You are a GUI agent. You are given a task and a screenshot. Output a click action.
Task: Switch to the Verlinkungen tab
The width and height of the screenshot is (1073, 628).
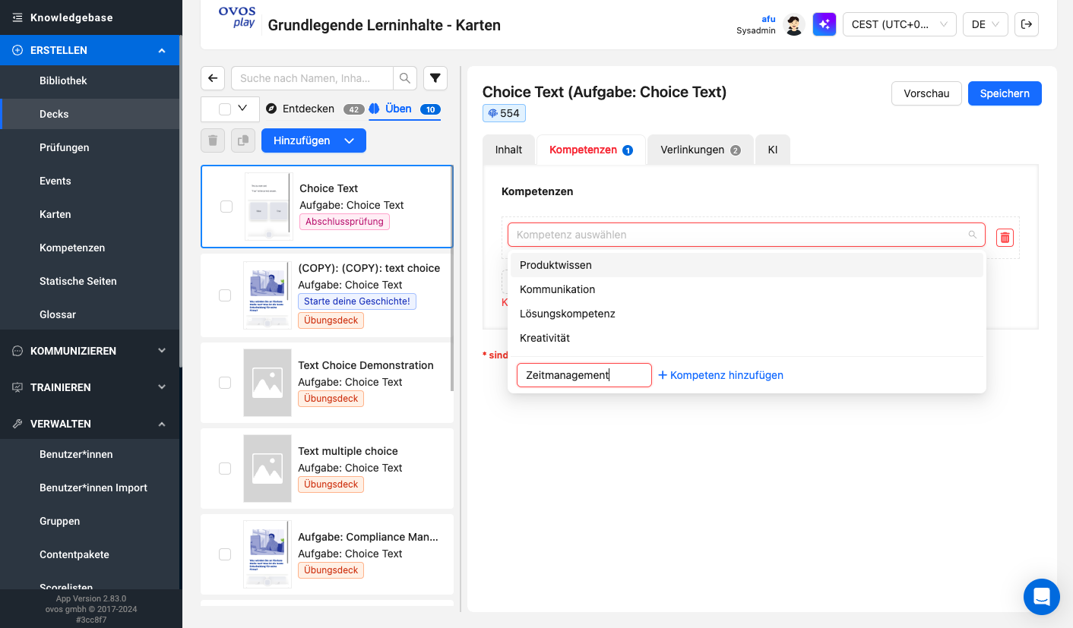tap(701, 150)
